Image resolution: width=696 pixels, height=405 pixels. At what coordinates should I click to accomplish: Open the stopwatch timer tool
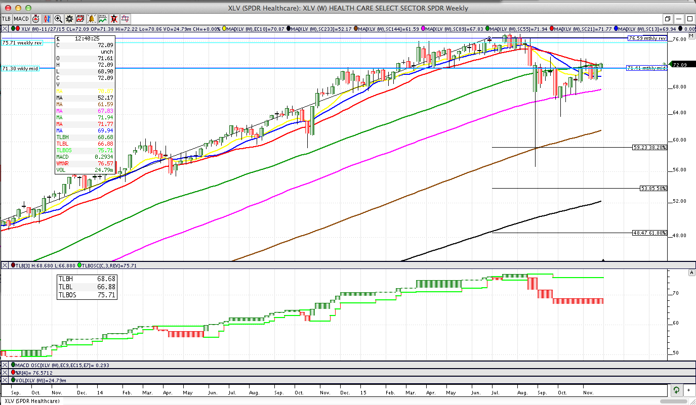click(36, 19)
